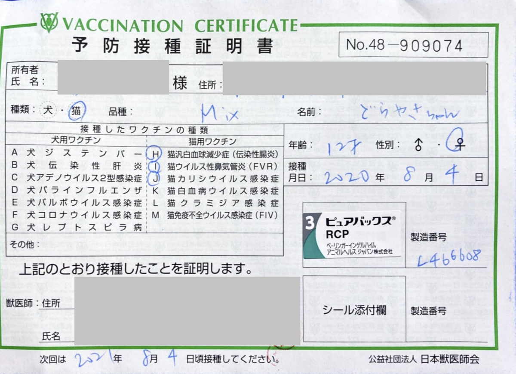The height and width of the screenshot is (374, 516).
Task: Select certificate number No.48-909074
Action: click(x=405, y=46)
